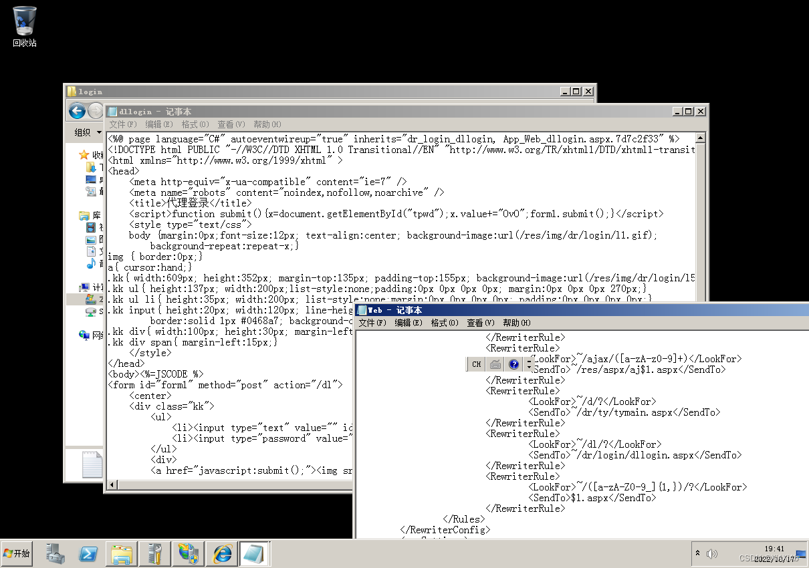Open 格式(O) menu in Web Notepad

click(x=445, y=323)
